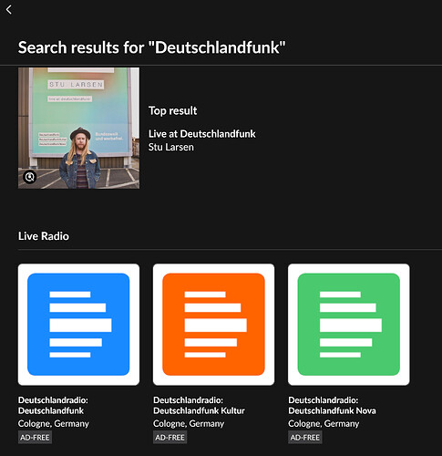Image resolution: width=442 pixels, height=456 pixels.
Task: Select the Live Radio section heading
Action: (x=44, y=236)
